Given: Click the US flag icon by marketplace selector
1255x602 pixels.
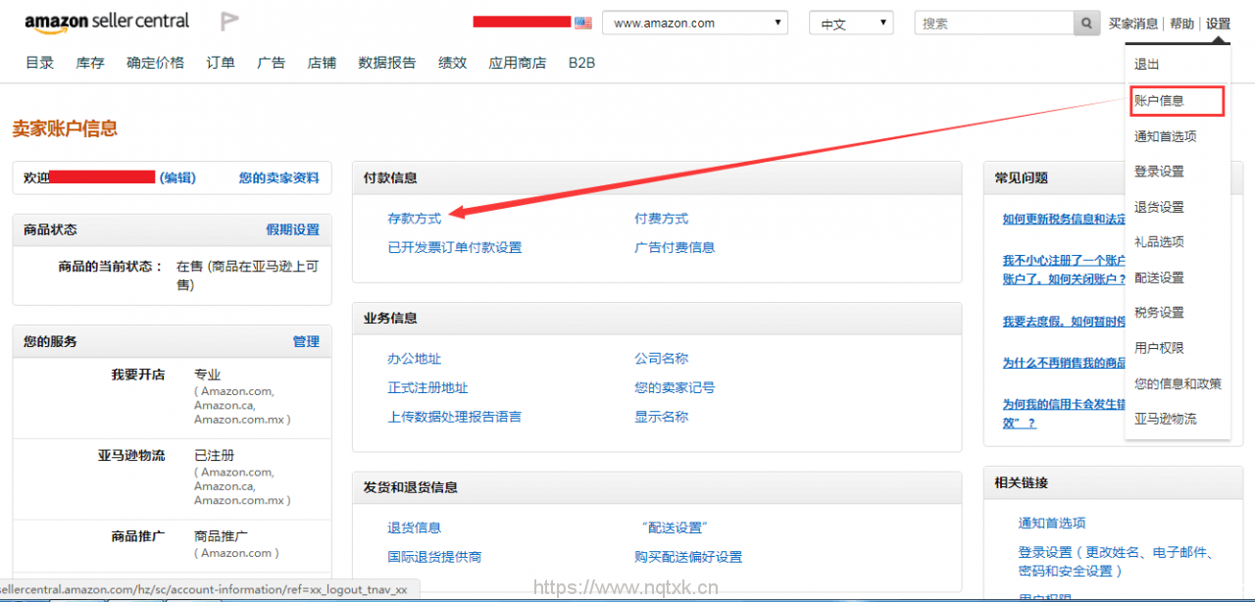Looking at the screenshot, I should pyautogui.click(x=583, y=23).
